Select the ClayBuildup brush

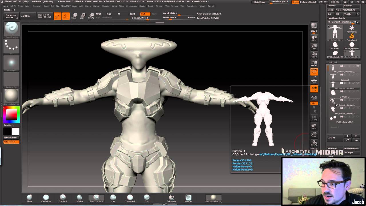46,198
